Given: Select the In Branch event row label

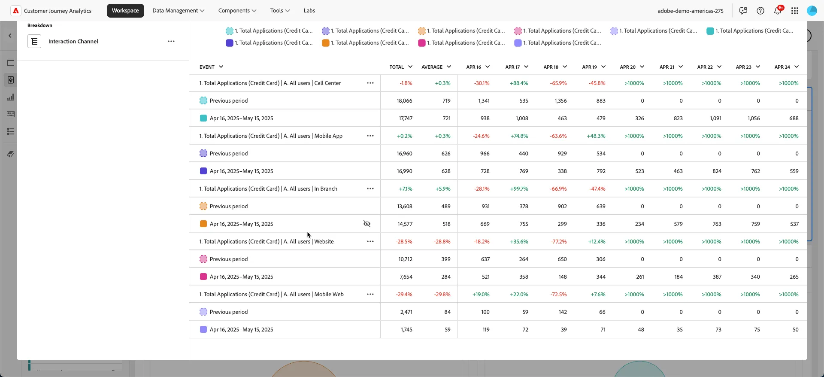Looking at the screenshot, I should coord(268,188).
